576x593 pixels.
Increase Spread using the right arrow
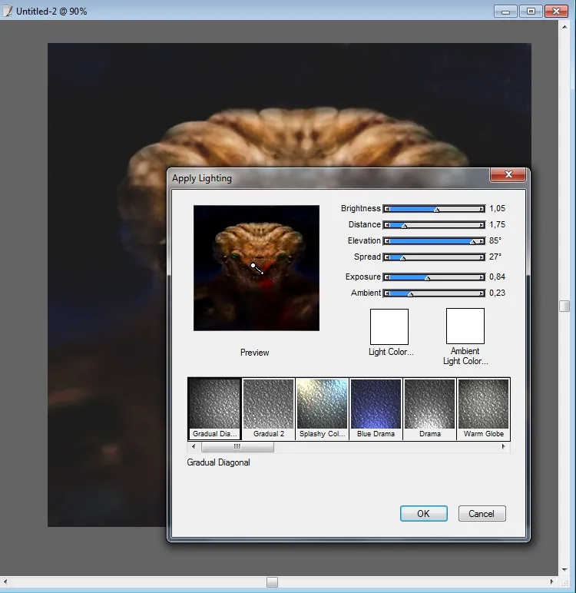point(482,257)
